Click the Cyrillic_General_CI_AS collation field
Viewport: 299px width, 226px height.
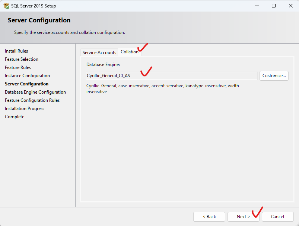pos(172,76)
